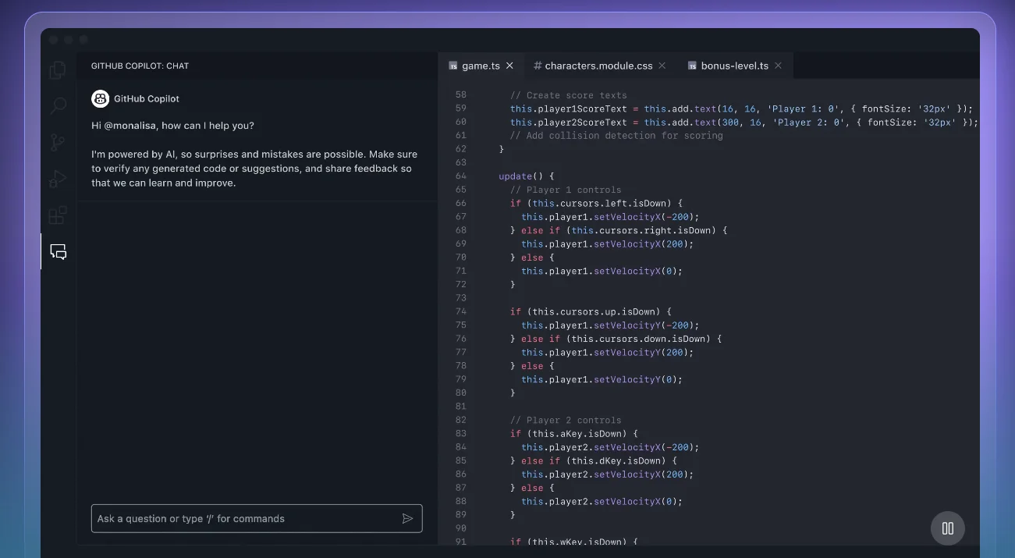Switch to the characters.module.css tab

(598, 66)
